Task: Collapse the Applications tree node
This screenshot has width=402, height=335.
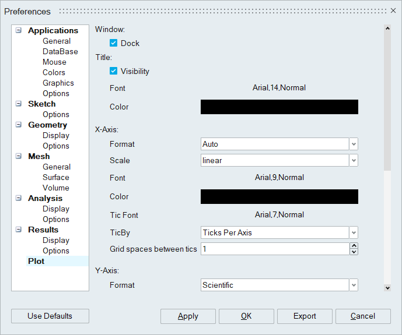Action: pyautogui.click(x=19, y=30)
